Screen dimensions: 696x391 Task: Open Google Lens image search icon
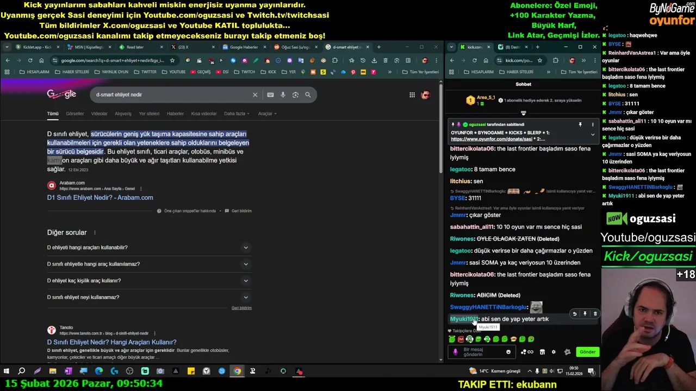295,94
